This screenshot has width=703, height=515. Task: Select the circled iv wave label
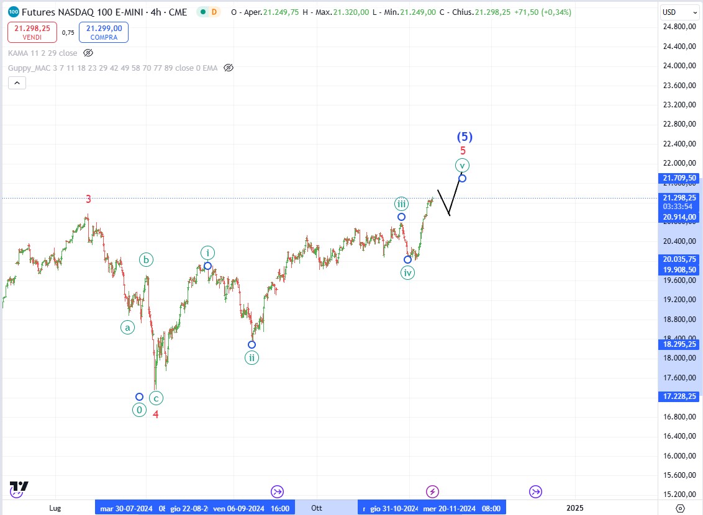pos(407,273)
